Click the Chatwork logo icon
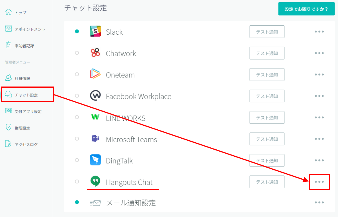 pos(95,53)
